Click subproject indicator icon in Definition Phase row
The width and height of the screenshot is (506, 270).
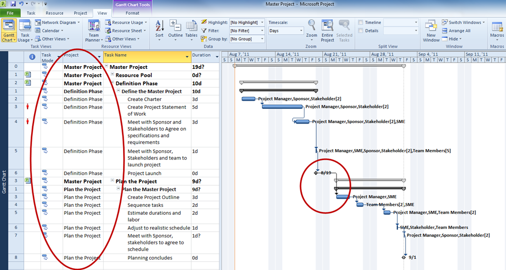[28, 83]
